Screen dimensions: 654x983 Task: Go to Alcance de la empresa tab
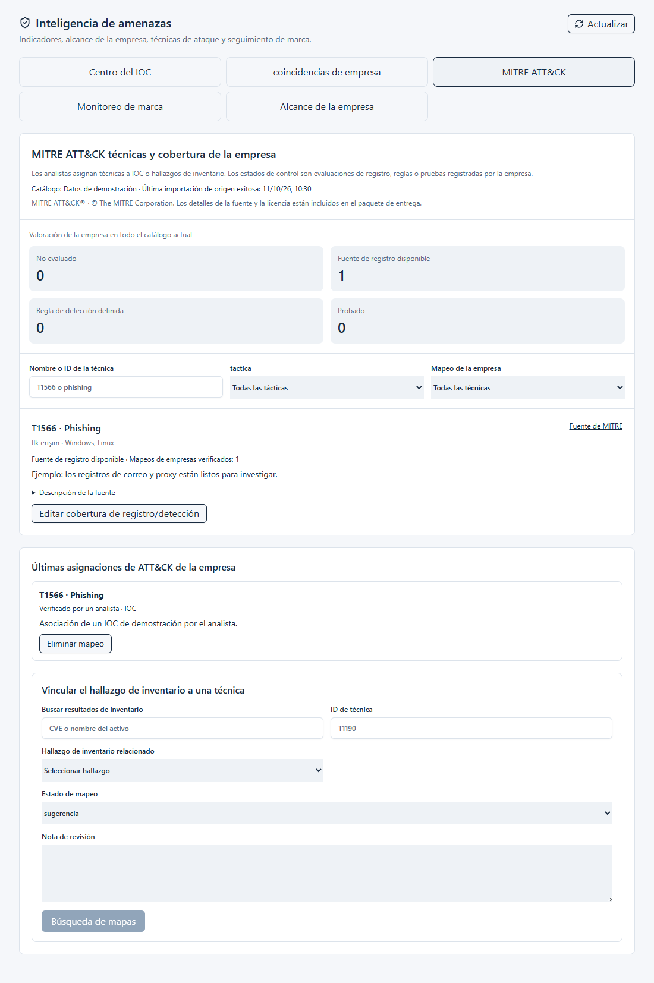pos(327,106)
